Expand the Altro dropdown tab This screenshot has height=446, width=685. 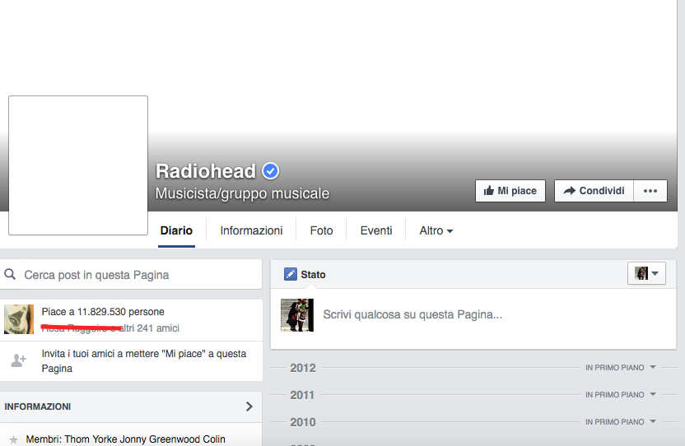coord(436,230)
